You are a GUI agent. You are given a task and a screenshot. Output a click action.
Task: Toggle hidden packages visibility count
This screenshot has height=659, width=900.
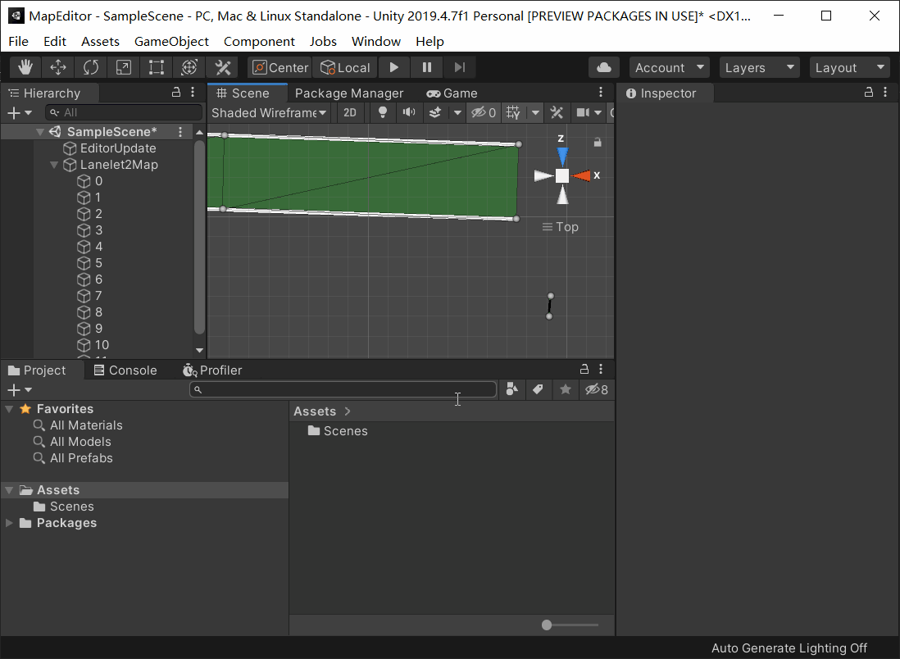coord(597,390)
